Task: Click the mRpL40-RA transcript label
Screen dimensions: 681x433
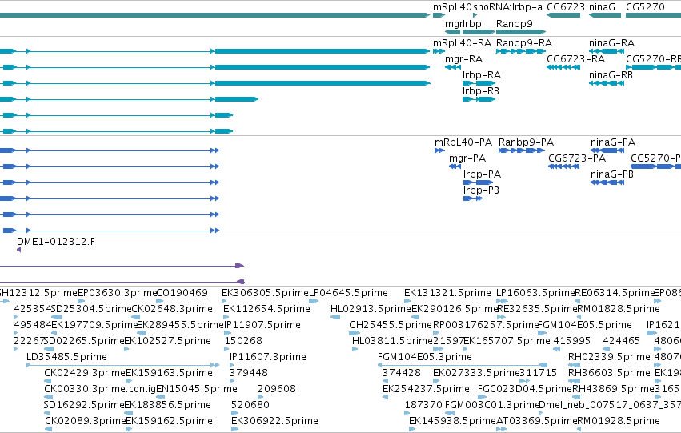Action: click(x=462, y=43)
